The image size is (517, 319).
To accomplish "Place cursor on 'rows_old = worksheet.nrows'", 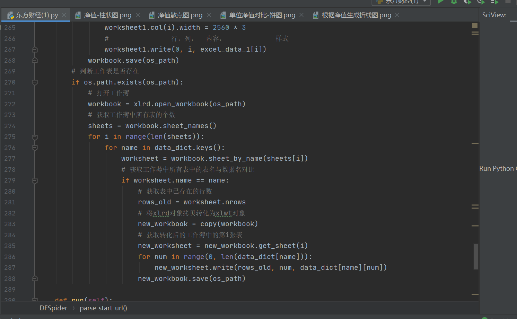I will [x=192, y=202].
